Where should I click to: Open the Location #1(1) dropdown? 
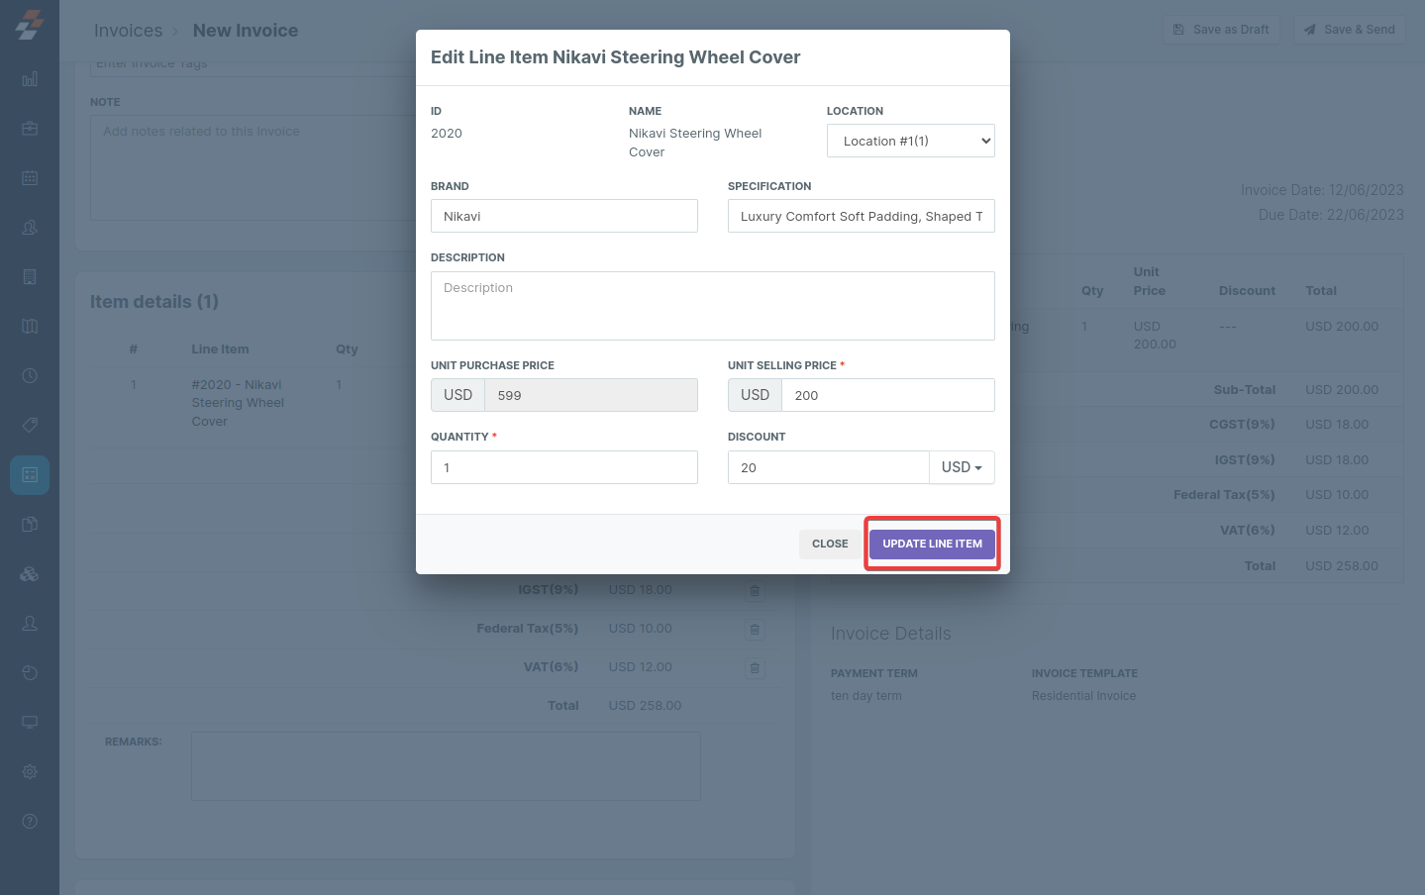click(911, 141)
